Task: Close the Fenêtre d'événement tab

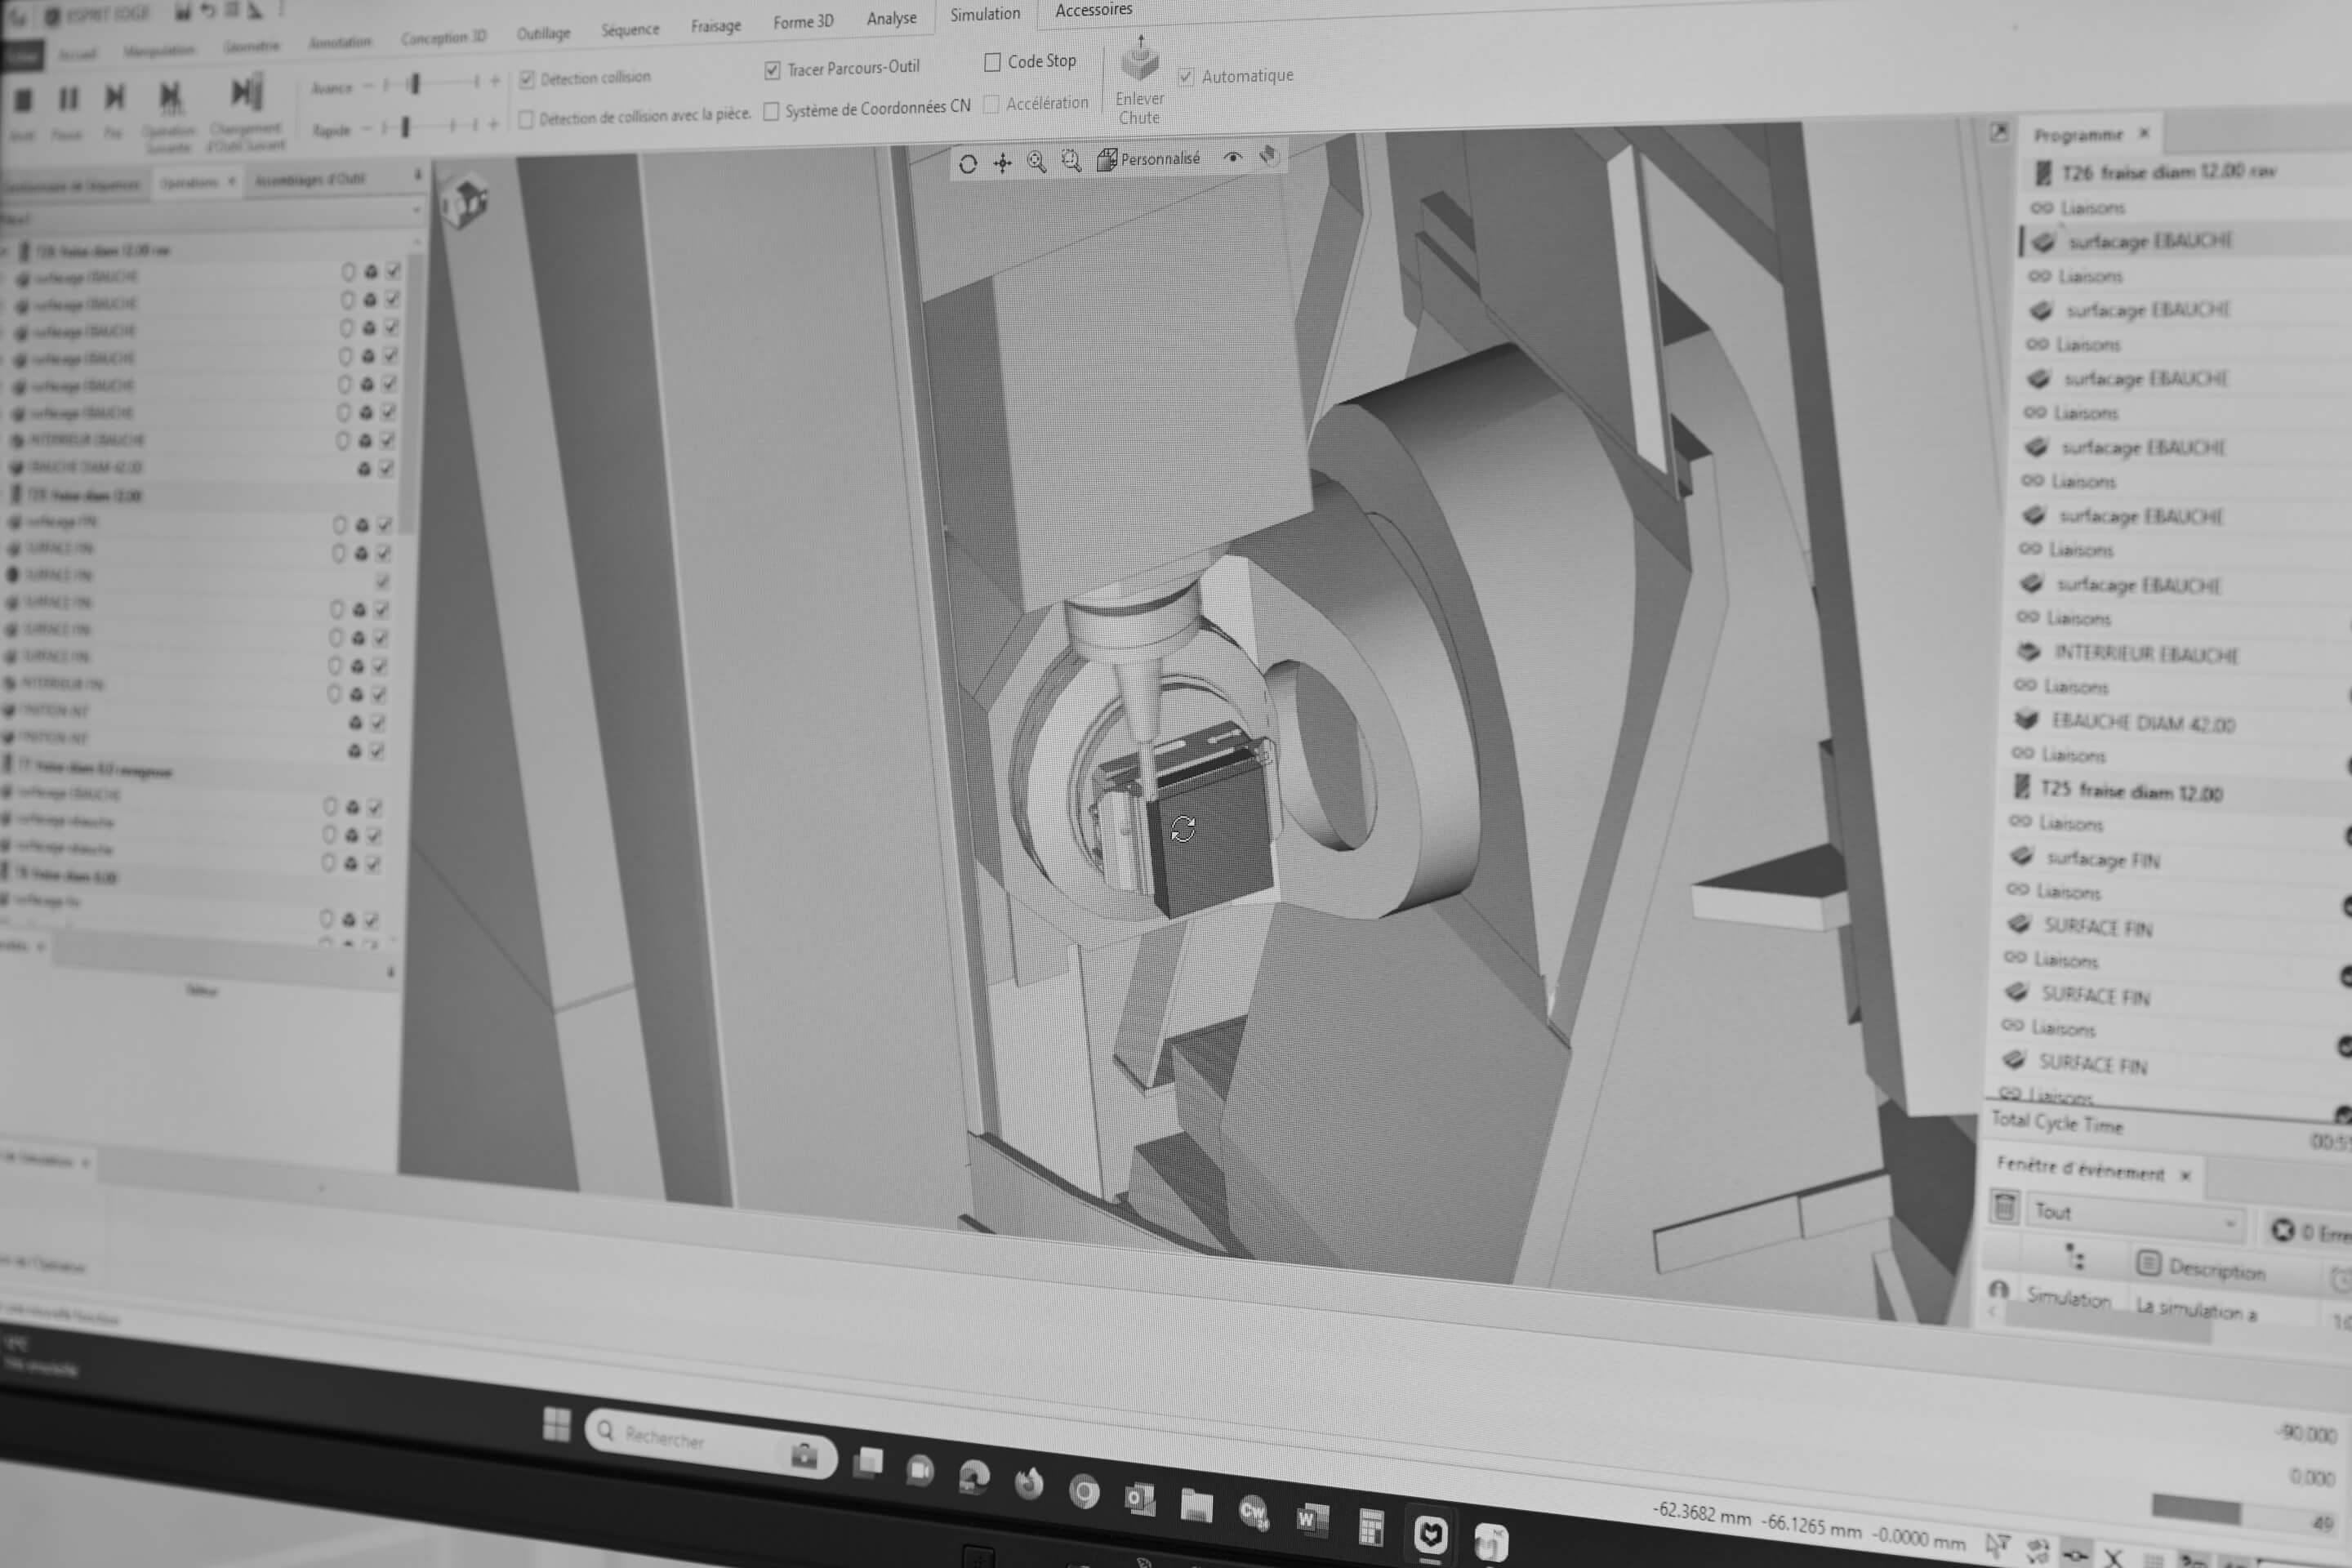Action: [x=2185, y=1175]
